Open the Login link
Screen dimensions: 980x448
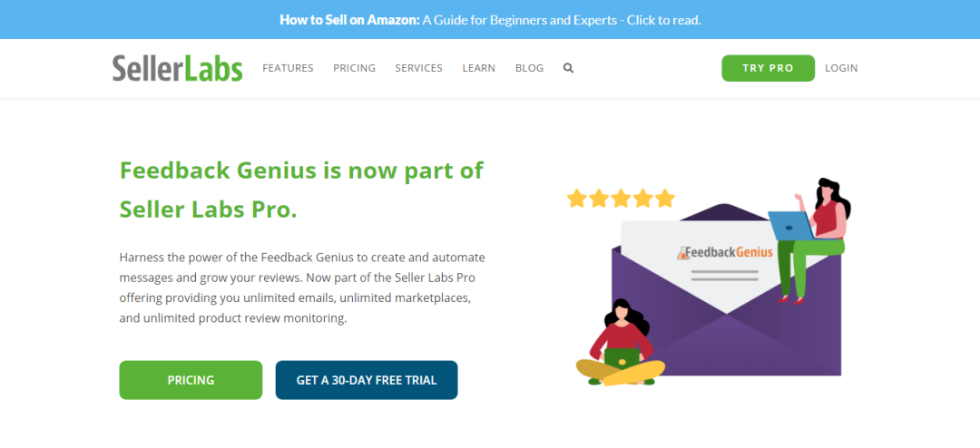pos(841,68)
